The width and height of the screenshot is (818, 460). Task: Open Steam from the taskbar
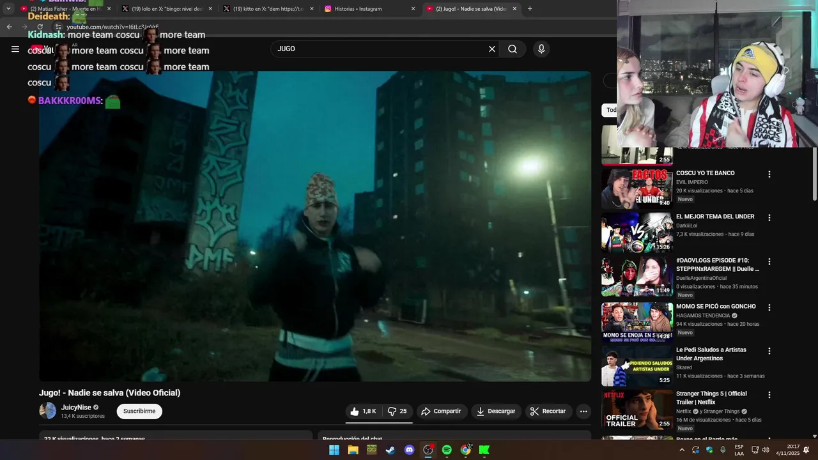(x=390, y=450)
